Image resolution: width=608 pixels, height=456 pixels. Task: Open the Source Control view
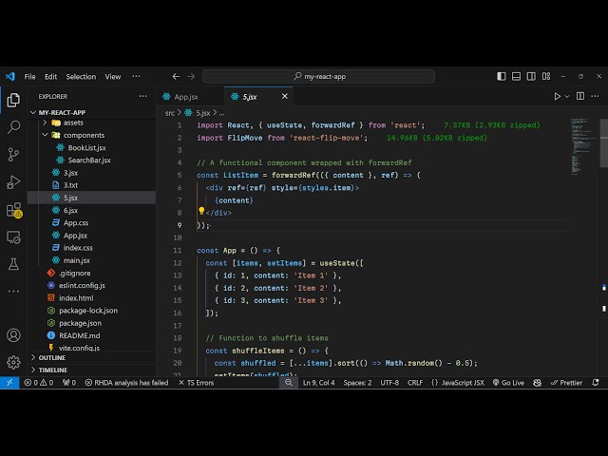pos(13,154)
